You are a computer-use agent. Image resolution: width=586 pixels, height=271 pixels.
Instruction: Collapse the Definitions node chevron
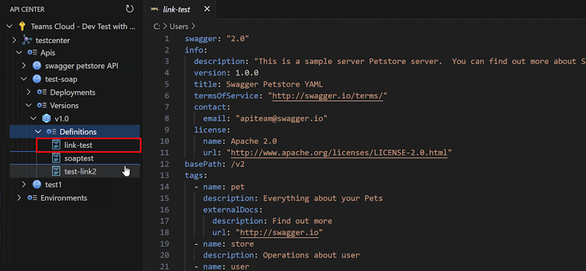tap(39, 131)
